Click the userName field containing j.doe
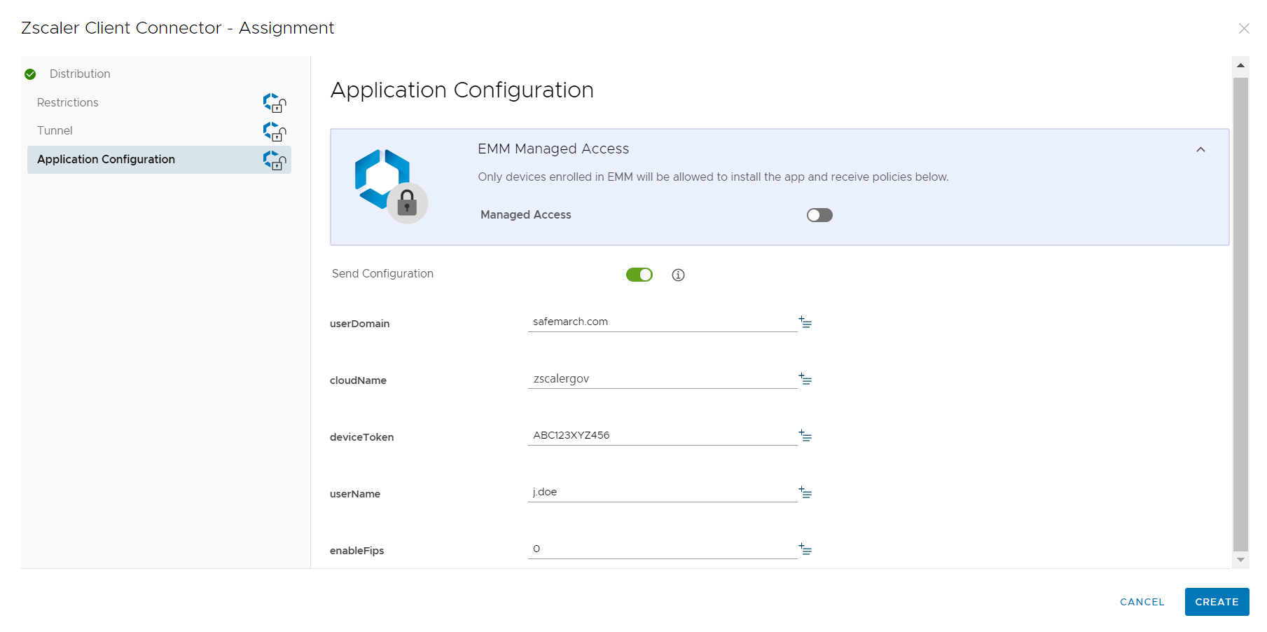1267x632 pixels. 663,492
